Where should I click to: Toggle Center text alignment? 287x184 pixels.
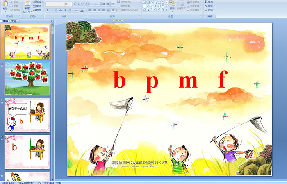pos(95,10)
